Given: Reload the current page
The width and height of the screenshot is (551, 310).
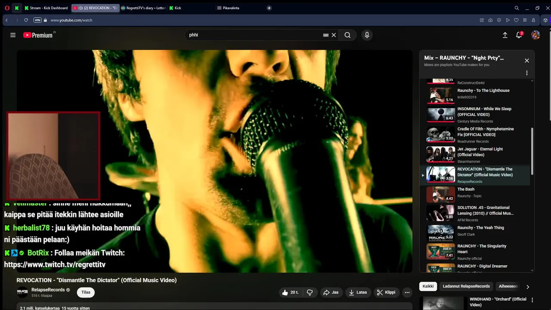Looking at the screenshot, I should 26,20.
